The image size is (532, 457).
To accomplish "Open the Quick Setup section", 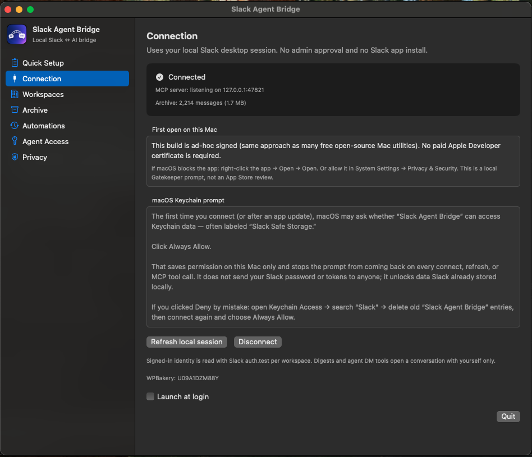I will pos(67,63).
